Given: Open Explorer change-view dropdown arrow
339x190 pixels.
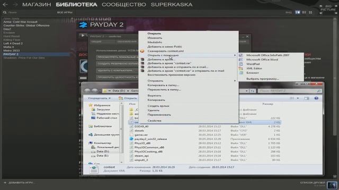Looking at the screenshot, I should click(x=298, y=98).
